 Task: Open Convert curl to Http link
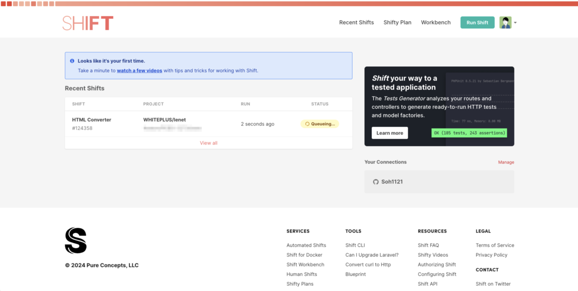(368, 265)
